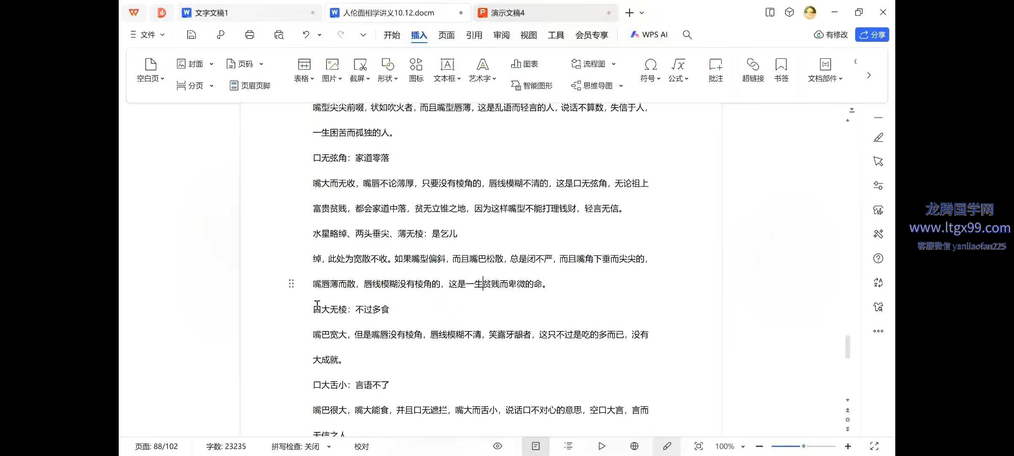Insert a text box (文本框)
This screenshot has height=456, width=1014.
(447, 70)
